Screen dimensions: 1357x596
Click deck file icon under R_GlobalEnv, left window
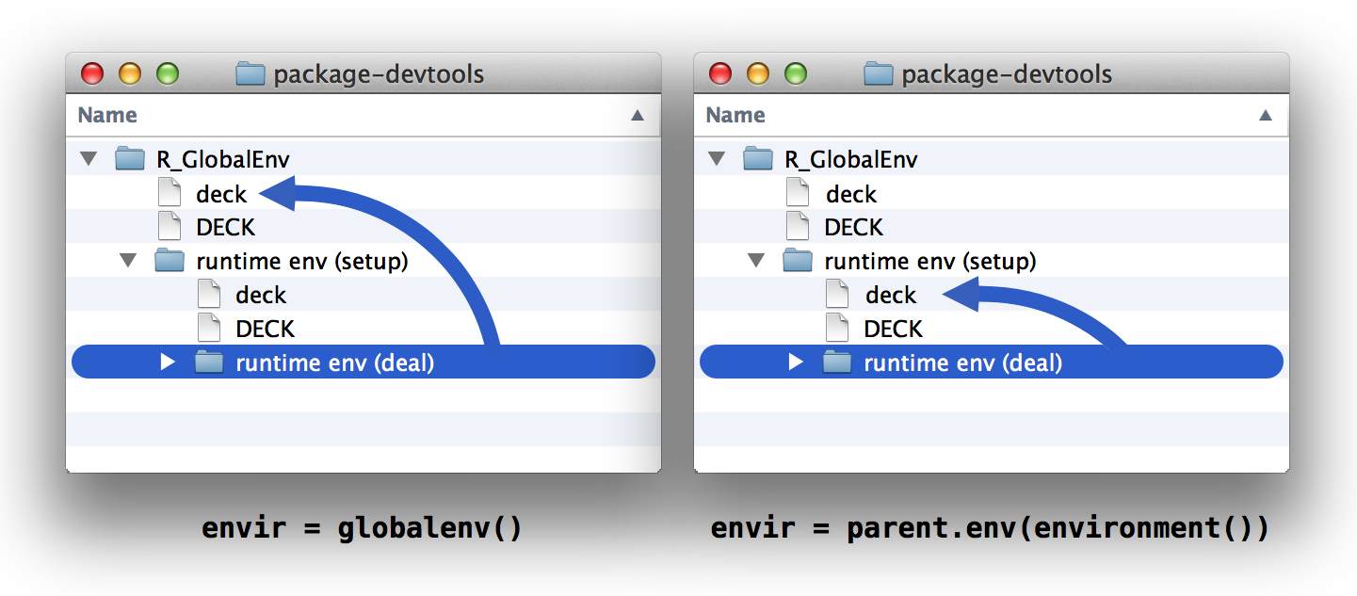click(x=170, y=193)
